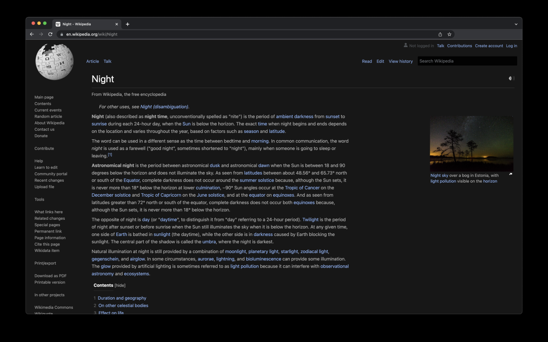Click the not-logged-in user icon
The image size is (548, 342).
(405, 45)
